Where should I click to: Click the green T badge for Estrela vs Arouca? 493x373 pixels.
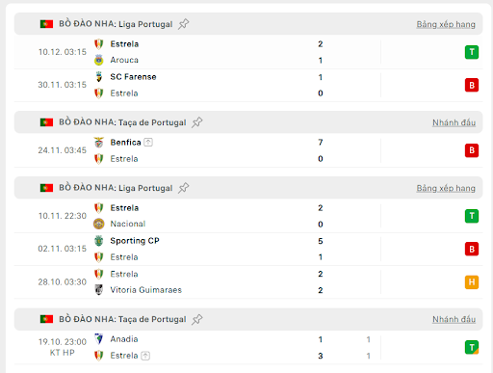pos(472,52)
